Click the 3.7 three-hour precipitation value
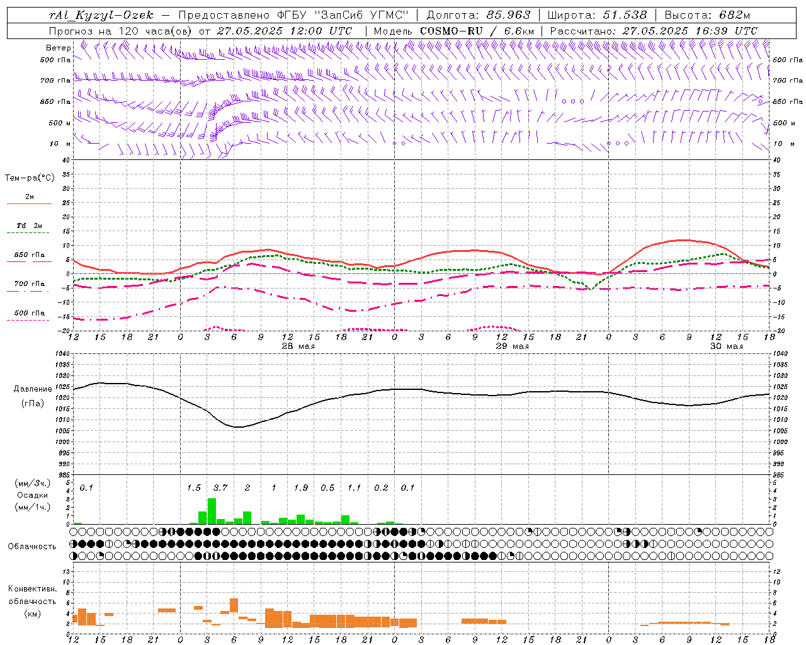Viewport: 806px width, 645px height. tap(220, 488)
